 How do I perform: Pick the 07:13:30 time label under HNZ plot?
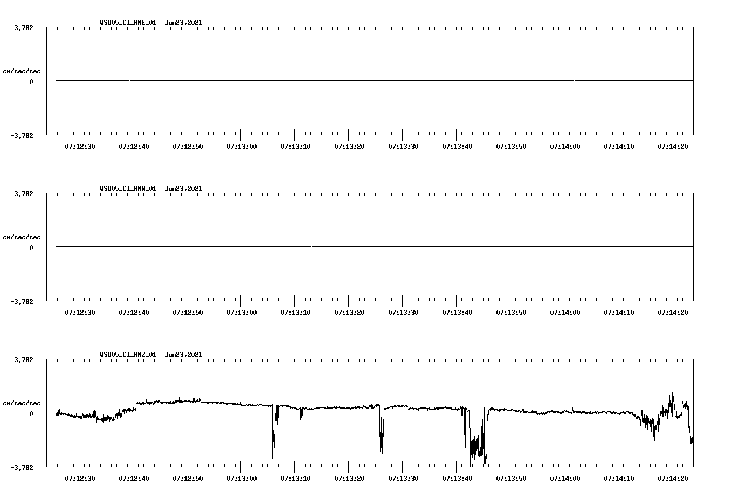tap(403, 478)
